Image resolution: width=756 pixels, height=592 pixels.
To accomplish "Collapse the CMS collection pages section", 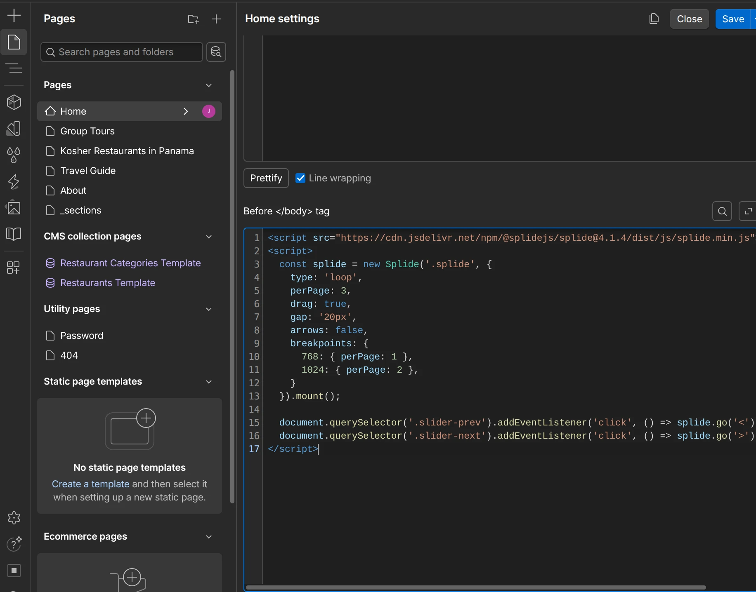I will pyautogui.click(x=209, y=237).
